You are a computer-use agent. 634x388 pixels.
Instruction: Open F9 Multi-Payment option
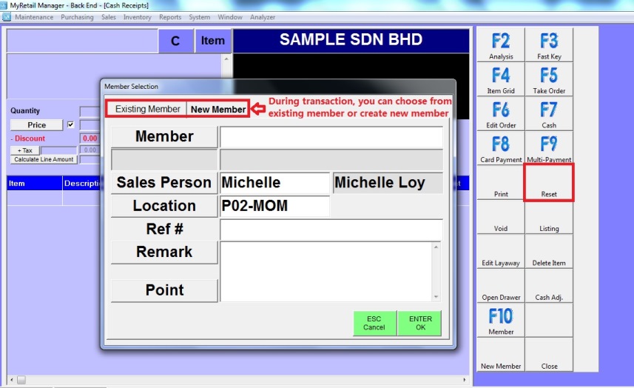549,148
